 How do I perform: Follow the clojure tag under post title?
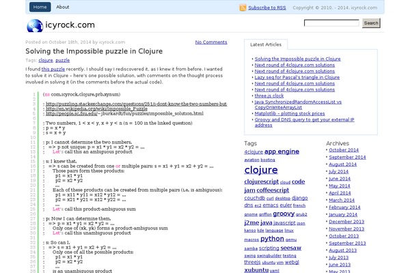[x=46, y=60]
